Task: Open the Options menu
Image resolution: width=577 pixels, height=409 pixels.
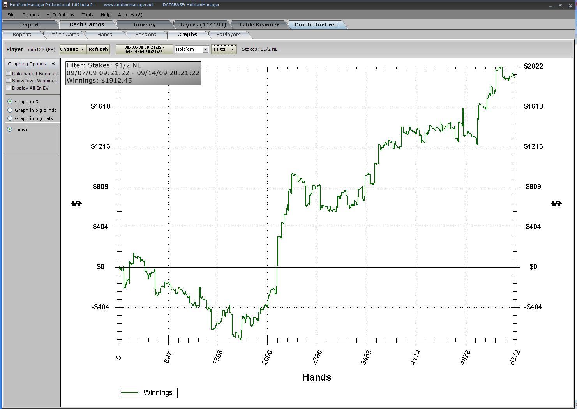Action: [x=30, y=15]
